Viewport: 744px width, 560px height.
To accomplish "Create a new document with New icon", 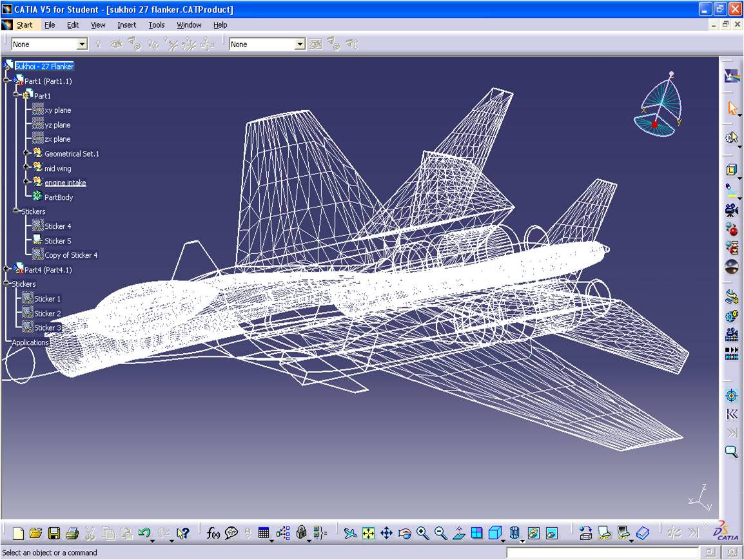I will pos(18,534).
